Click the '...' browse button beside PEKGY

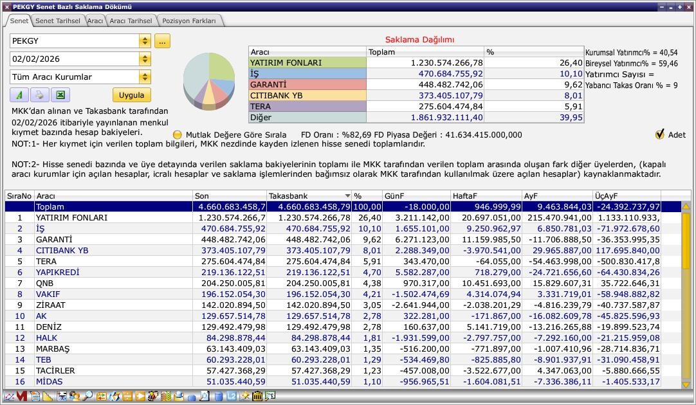tap(161, 41)
